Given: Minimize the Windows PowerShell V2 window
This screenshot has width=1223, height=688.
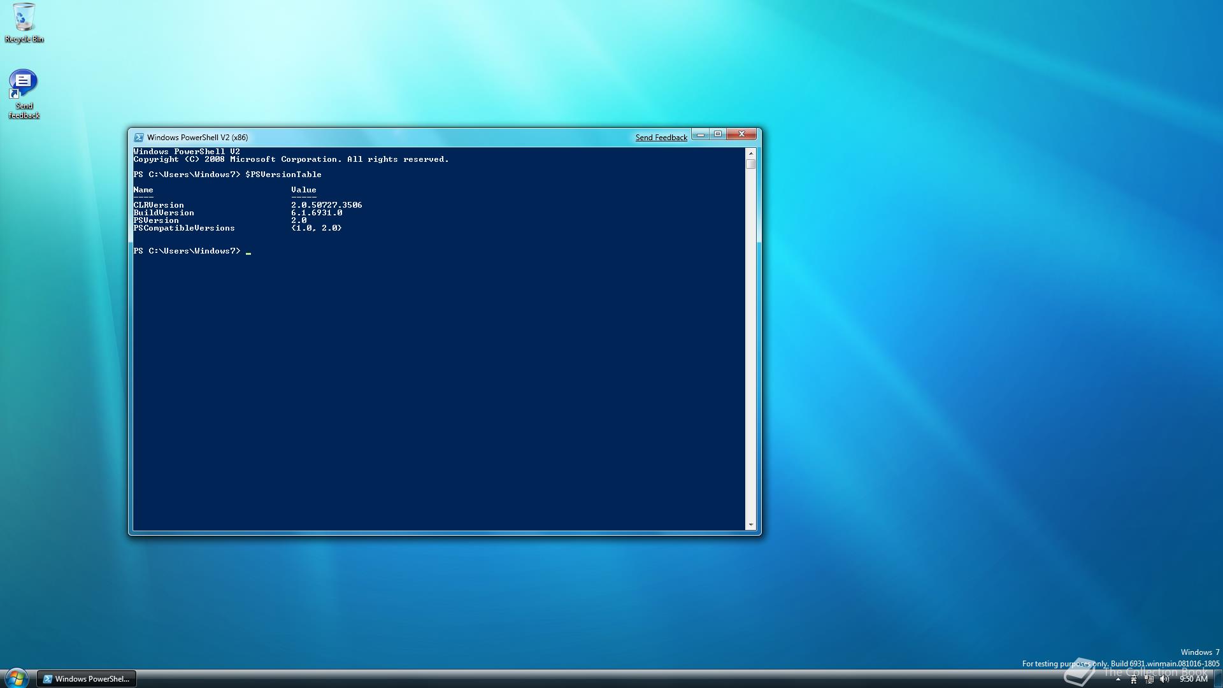Looking at the screenshot, I should [700, 134].
